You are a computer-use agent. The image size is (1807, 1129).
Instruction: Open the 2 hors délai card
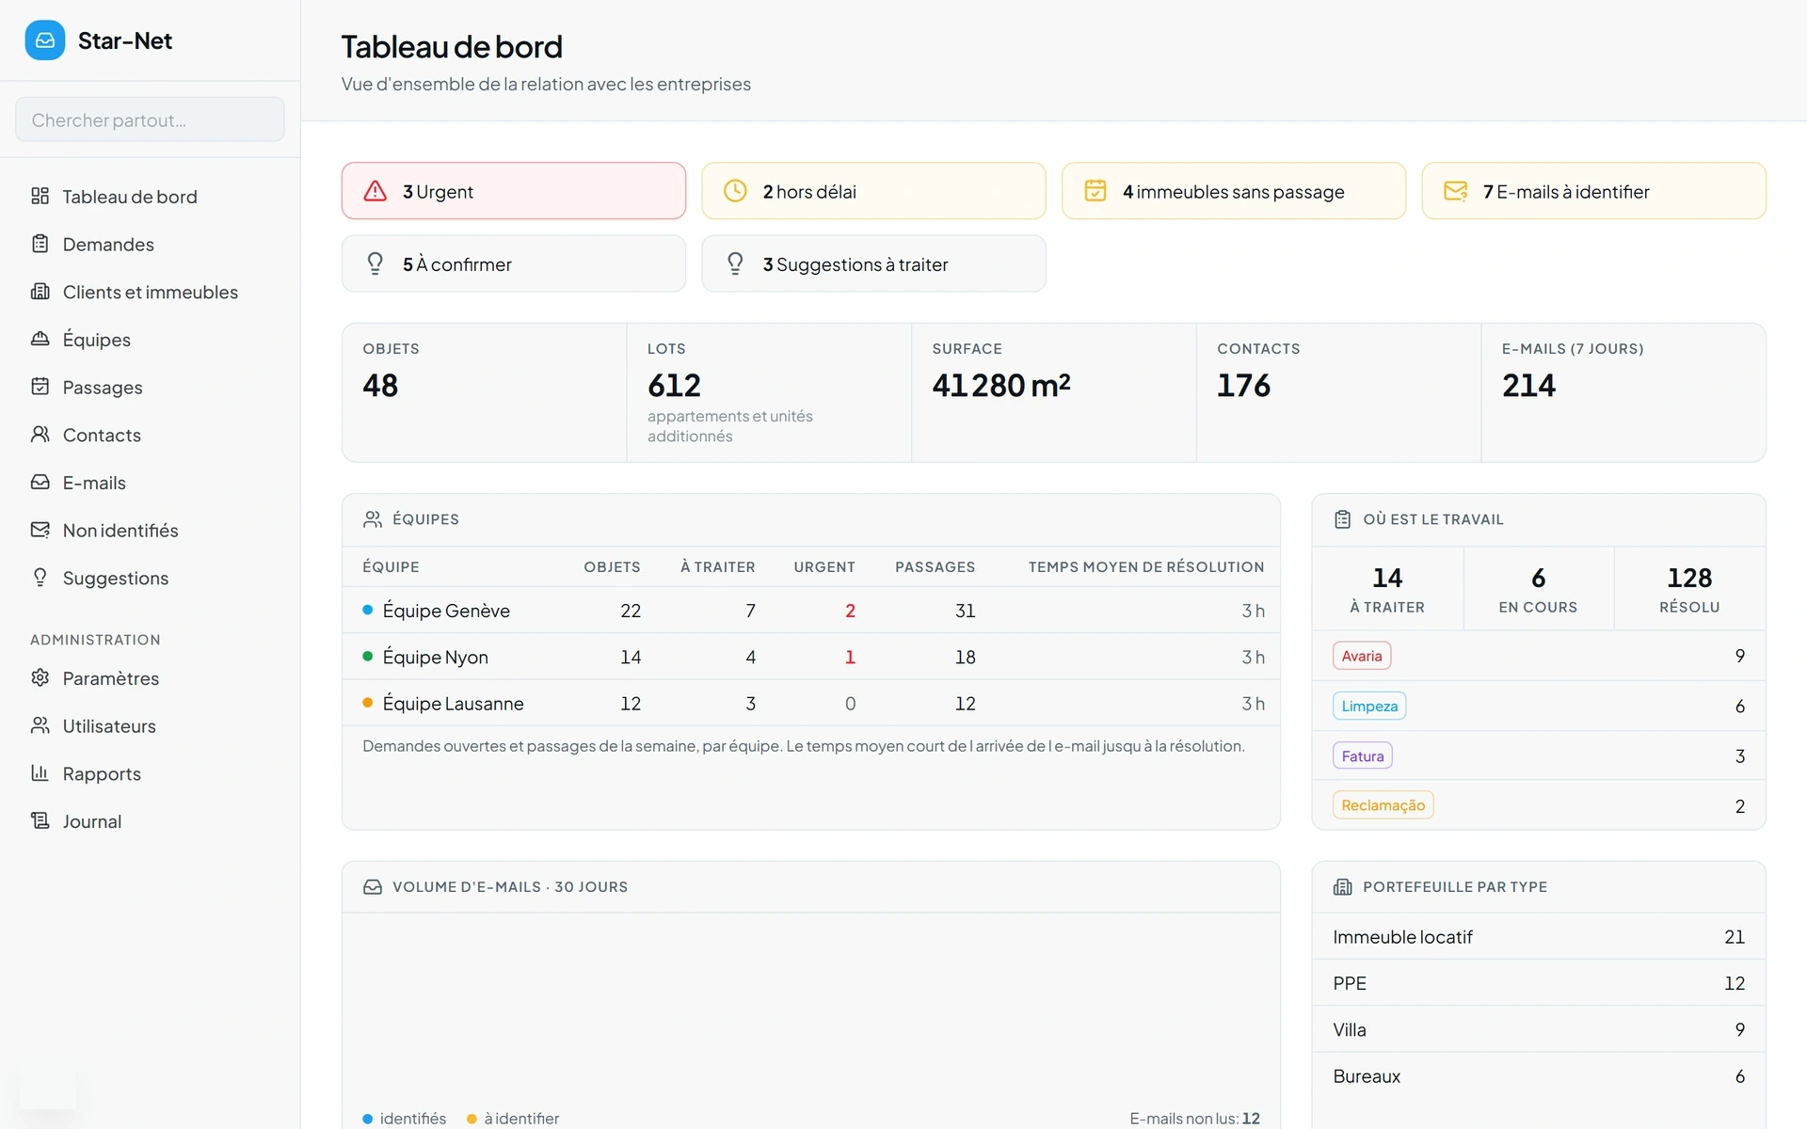(x=873, y=191)
